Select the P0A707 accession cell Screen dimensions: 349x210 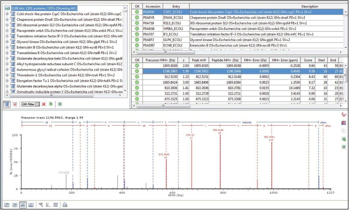click(x=153, y=34)
